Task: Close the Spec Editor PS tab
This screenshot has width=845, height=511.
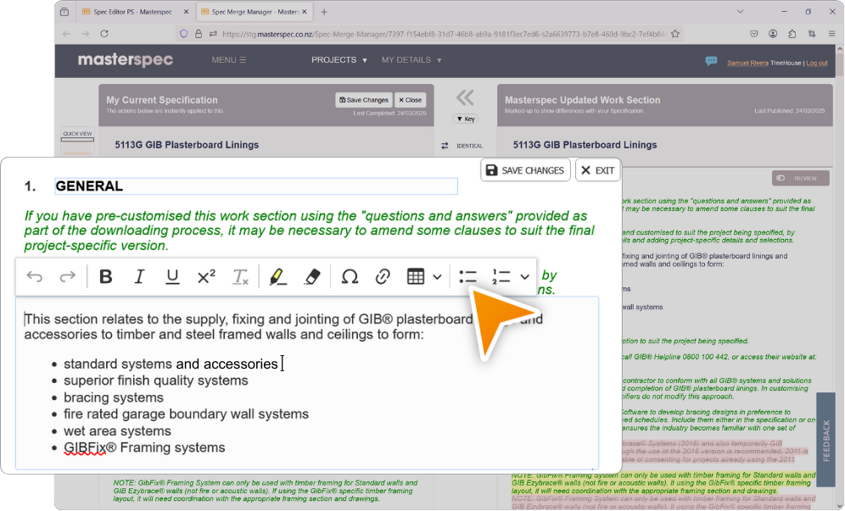Action: tap(186, 11)
